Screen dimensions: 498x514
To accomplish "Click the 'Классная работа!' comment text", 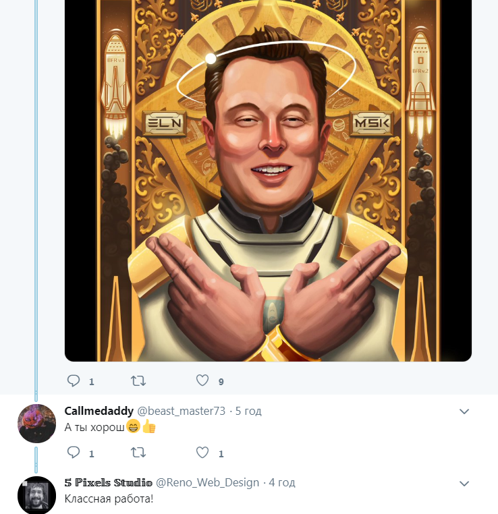I will (x=109, y=499).
